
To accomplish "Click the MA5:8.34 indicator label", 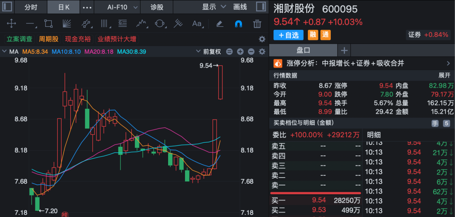I will point(35,52).
